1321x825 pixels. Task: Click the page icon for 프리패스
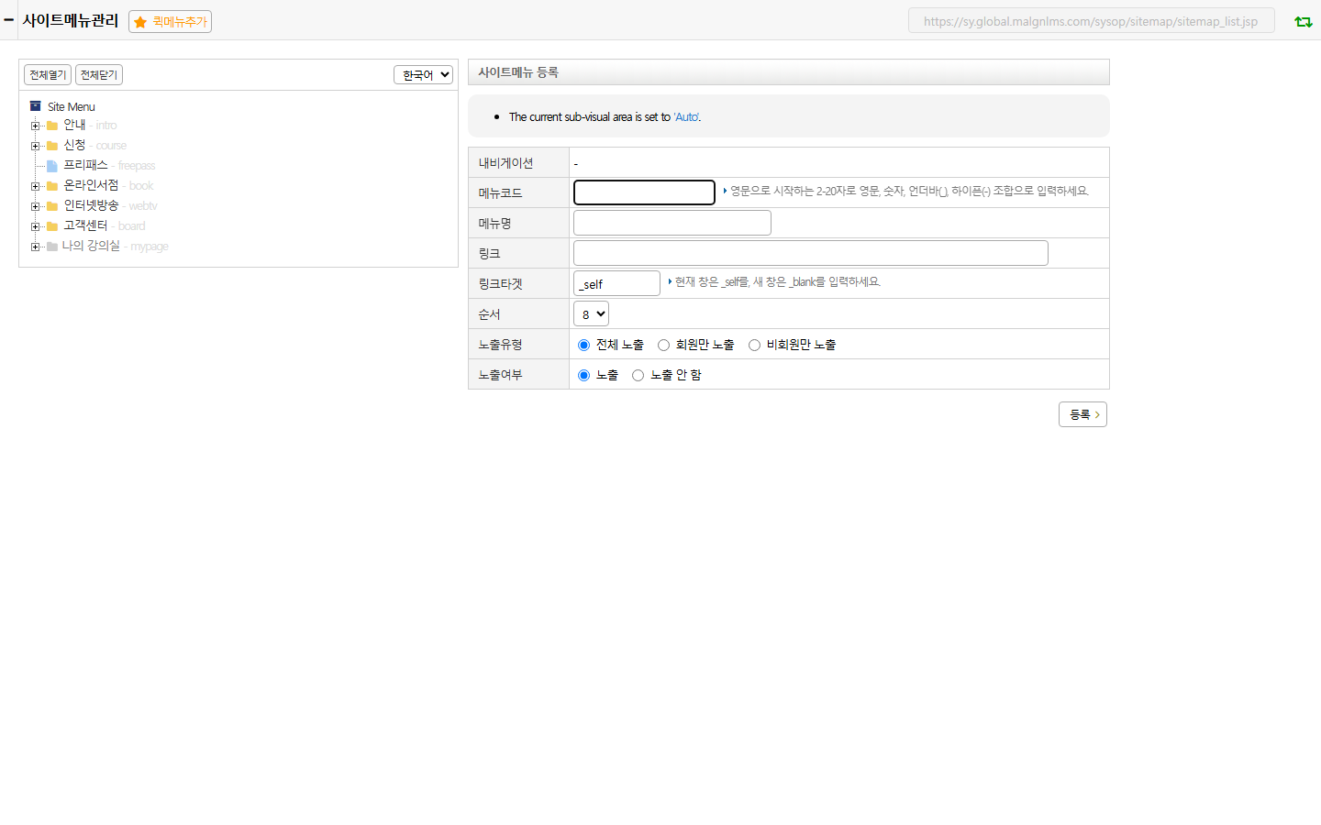52,166
